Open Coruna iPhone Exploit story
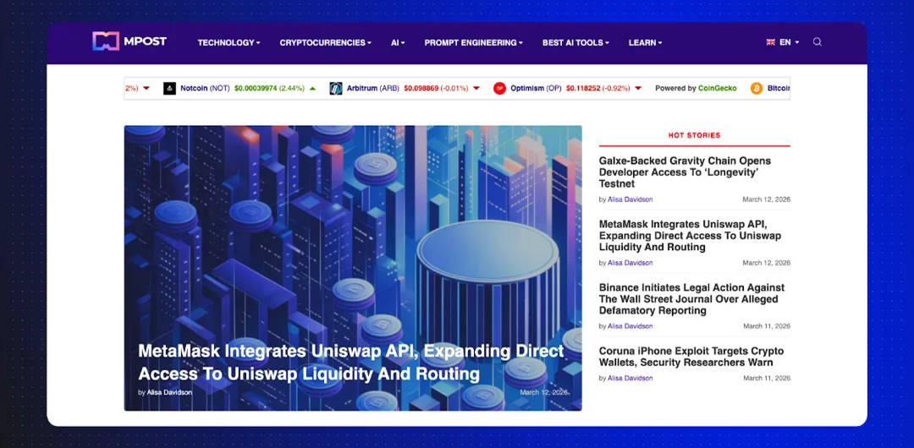The height and width of the screenshot is (448, 914). [x=691, y=357]
